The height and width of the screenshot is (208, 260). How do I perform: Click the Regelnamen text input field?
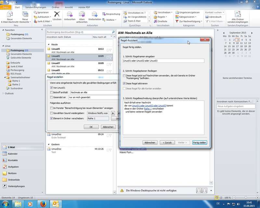click(163, 61)
